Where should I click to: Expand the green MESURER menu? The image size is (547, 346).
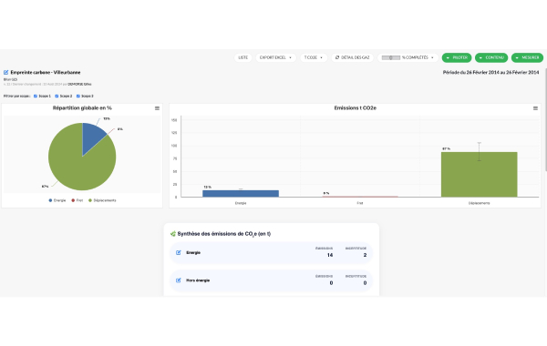[x=527, y=57]
